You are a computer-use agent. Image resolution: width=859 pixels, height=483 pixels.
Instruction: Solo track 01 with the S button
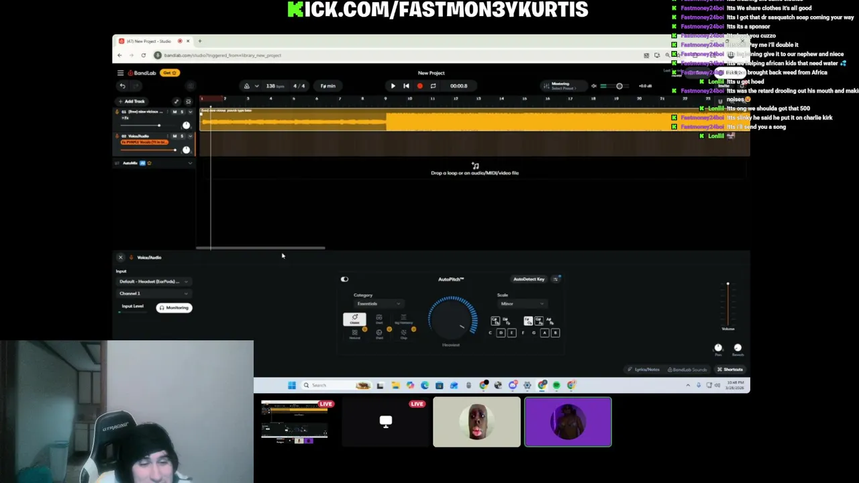(183, 111)
